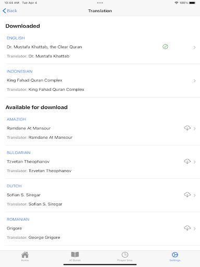The height and width of the screenshot is (267, 200).
Task: Go Back to previous screen
Action: pyautogui.click(x=10, y=11)
